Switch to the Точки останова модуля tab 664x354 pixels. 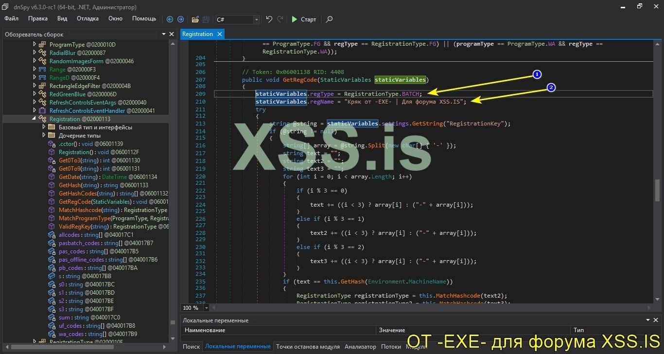pyautogui.click(x=308, y=347)
